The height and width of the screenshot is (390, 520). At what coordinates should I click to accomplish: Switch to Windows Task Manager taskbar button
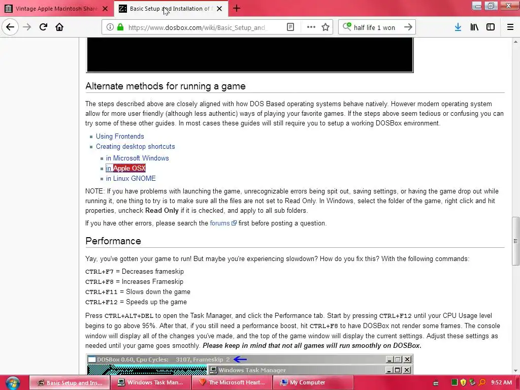point(151,383)
